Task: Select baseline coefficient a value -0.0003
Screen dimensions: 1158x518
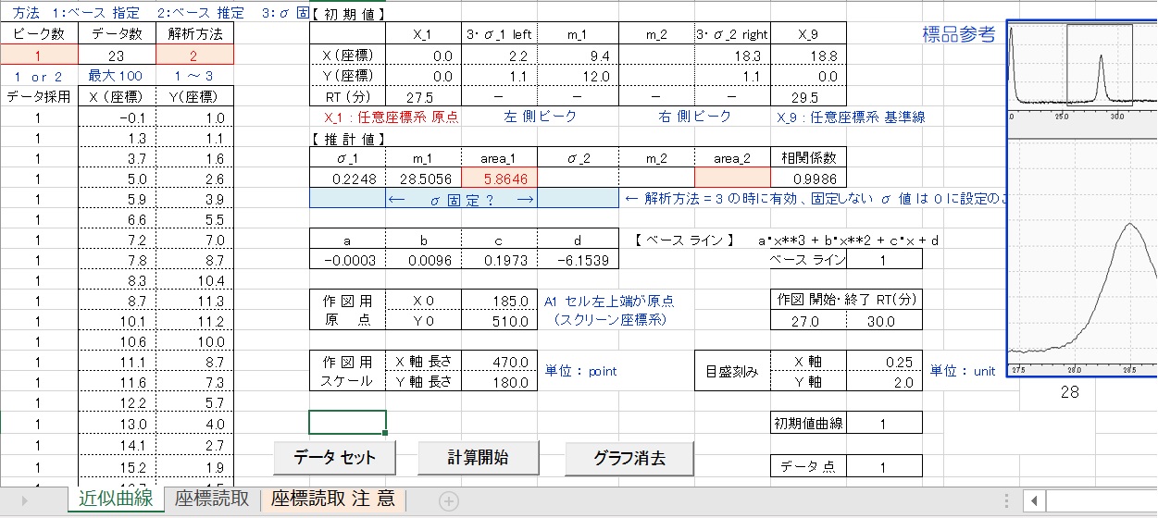Action: (346, 260)
